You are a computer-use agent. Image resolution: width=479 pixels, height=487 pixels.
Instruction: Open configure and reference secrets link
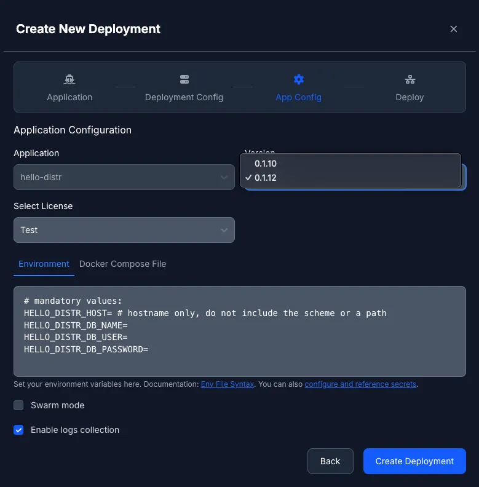tap(360, 384)
